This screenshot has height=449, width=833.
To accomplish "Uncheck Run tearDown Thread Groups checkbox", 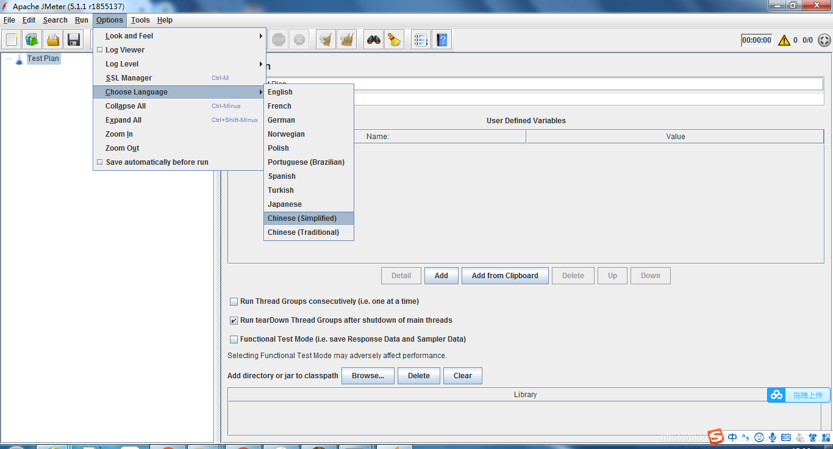I will tap(234, 320).
